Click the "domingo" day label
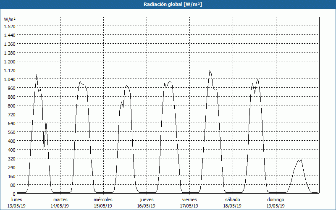336x210 pixels. point(276,199)
